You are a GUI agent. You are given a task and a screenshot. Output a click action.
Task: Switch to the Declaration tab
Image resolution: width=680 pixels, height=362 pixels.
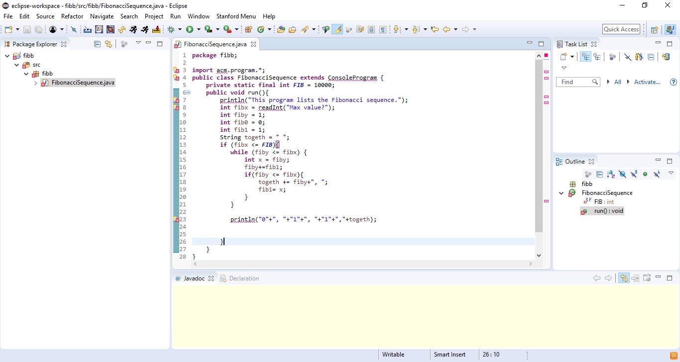(x=243, y=278)
